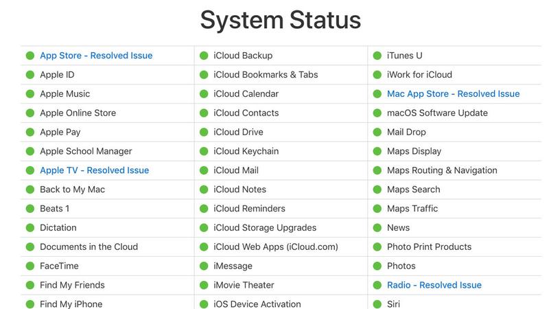Select the Photo Print Products text

coord(430,247)
